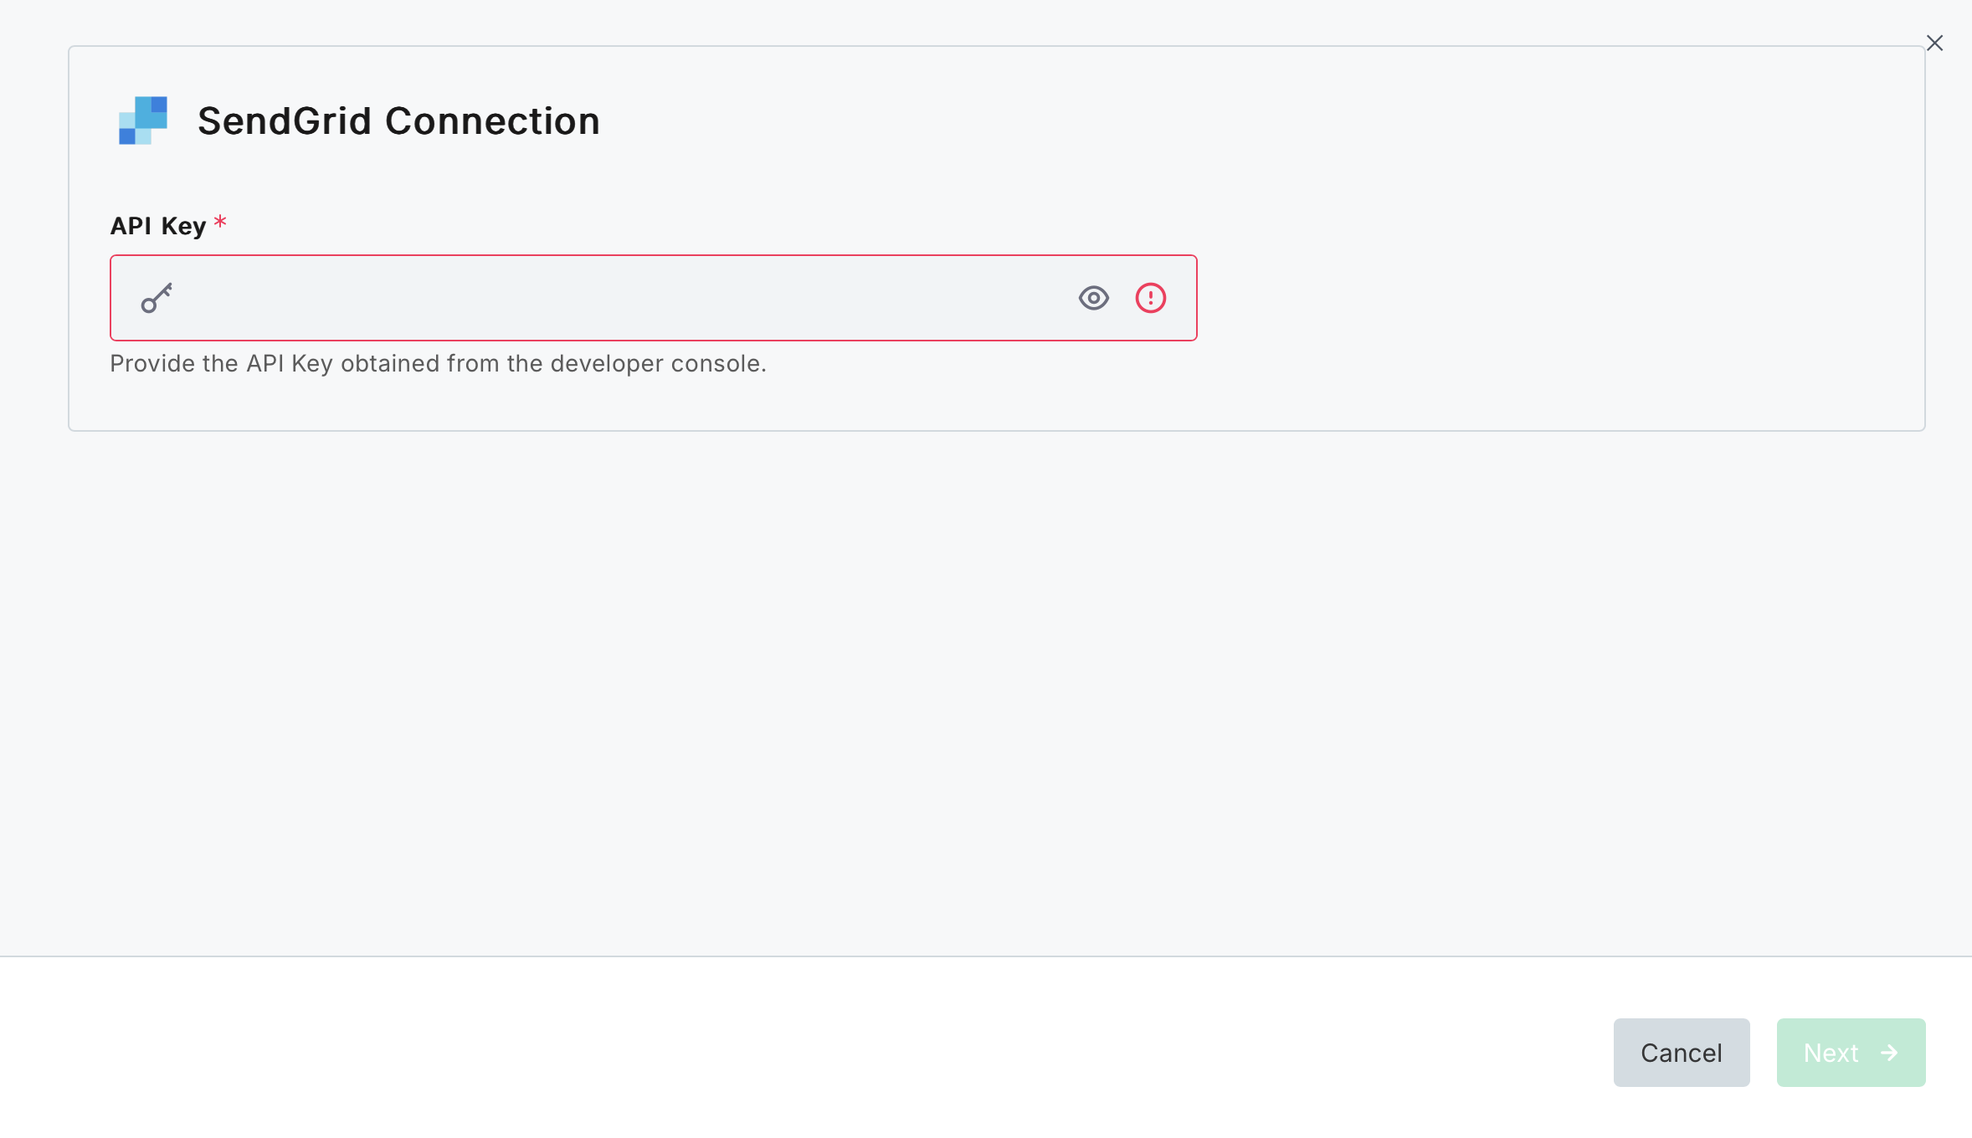
Task: Click inside the API Key input field
Action: point(586,298)
